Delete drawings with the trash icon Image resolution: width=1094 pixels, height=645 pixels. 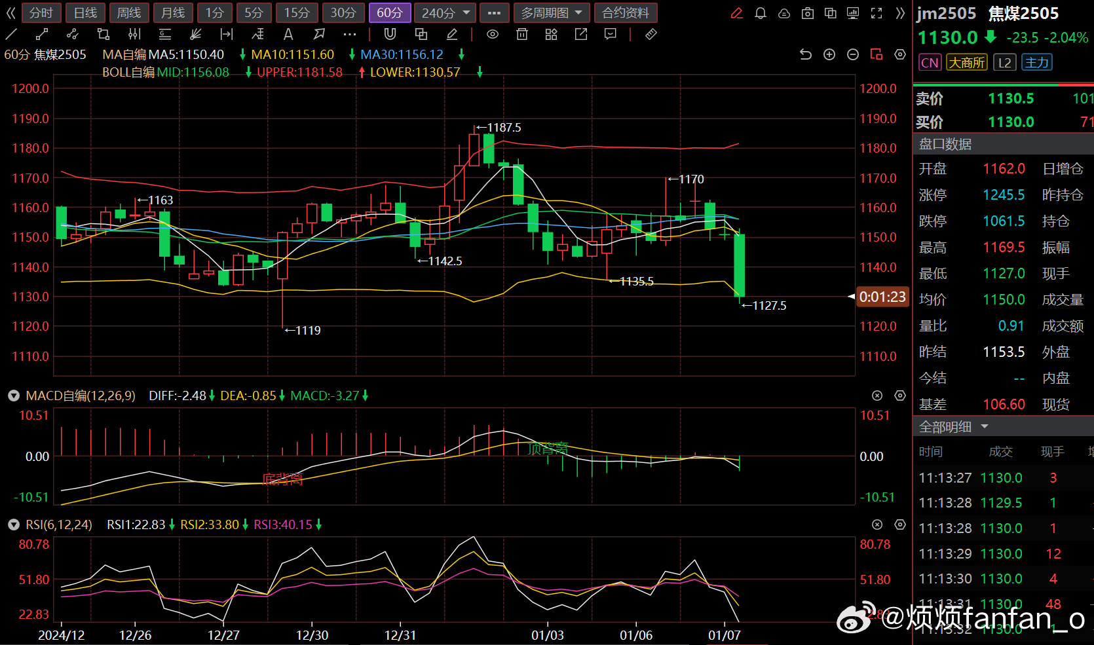click(522, 34)
